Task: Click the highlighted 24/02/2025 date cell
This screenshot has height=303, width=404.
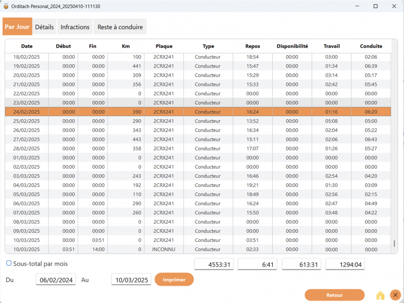Action: click(27, 112)
